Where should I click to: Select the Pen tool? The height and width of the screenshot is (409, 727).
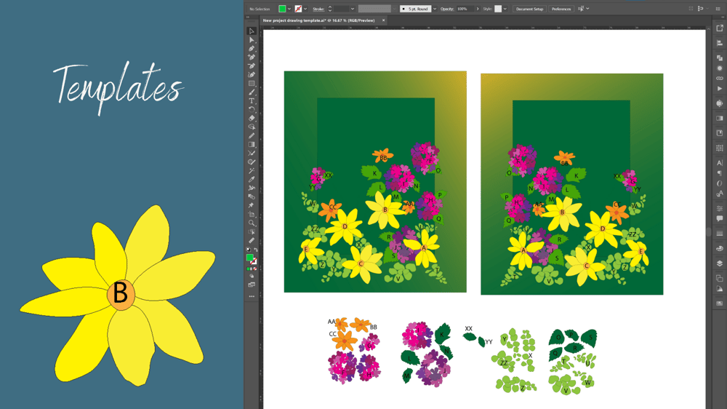click(252, 48)
